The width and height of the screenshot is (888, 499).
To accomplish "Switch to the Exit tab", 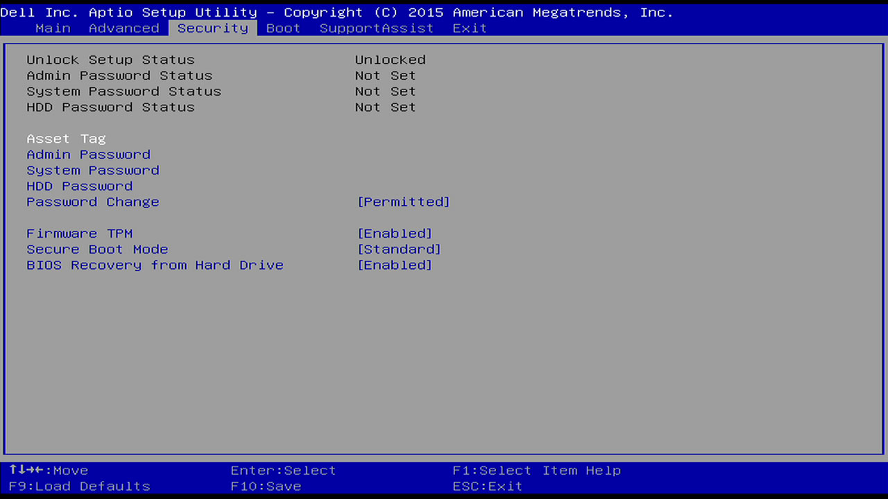I will (470, 28).
